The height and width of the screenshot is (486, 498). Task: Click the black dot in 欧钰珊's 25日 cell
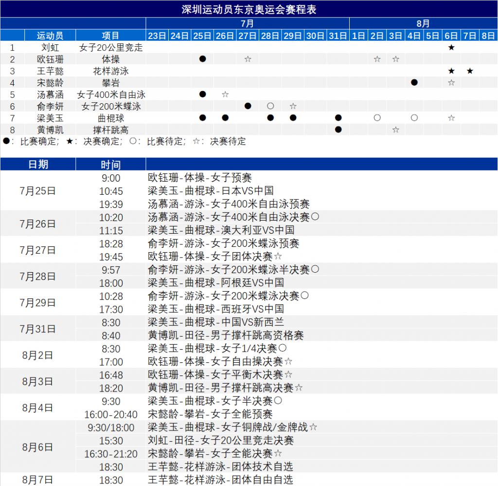[x=202, y=59]
